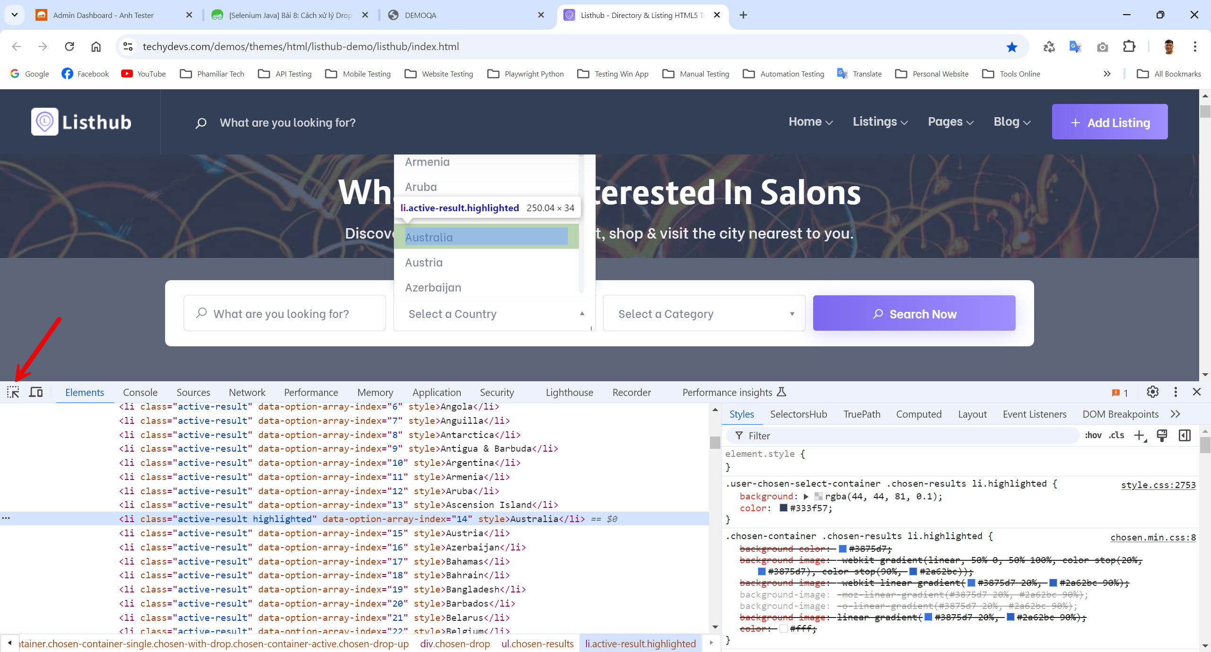Open the Lighthouse tab
This screenshot has width=1211, height=652.
[x=569, y=393]
